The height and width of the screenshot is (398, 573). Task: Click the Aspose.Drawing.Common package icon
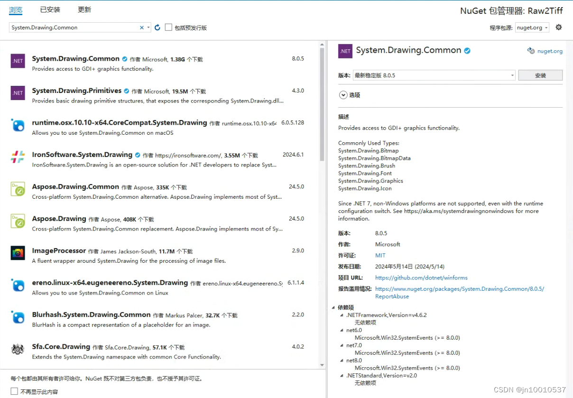pyautogui.click(x=17, y=189)
